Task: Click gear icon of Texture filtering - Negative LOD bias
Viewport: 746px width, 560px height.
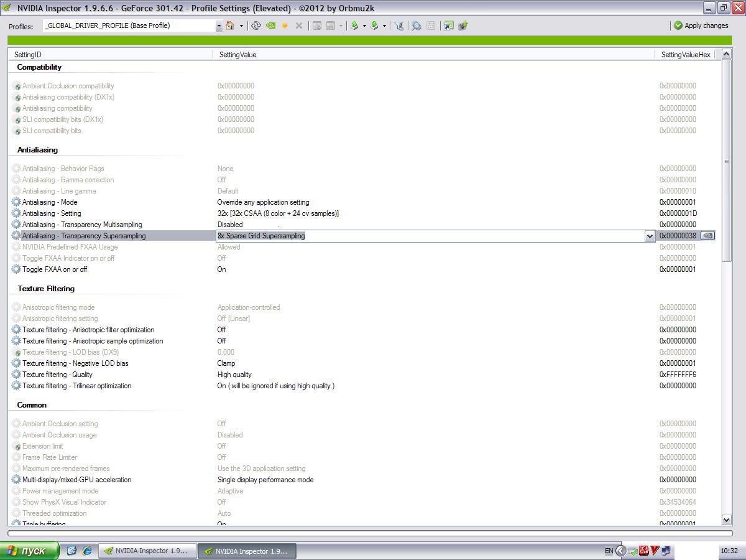Action: click(x=16, y=363)
